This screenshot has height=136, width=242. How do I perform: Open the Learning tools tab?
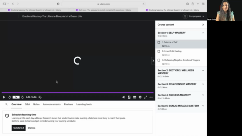tap(84, 104)
